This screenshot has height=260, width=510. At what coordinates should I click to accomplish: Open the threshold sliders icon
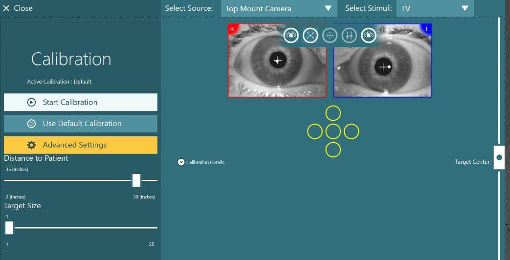pyautogui.click(x=349, y=35)
